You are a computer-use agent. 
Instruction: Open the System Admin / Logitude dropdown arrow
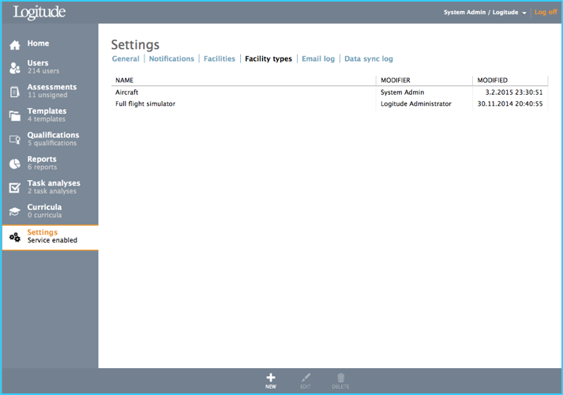524,13
